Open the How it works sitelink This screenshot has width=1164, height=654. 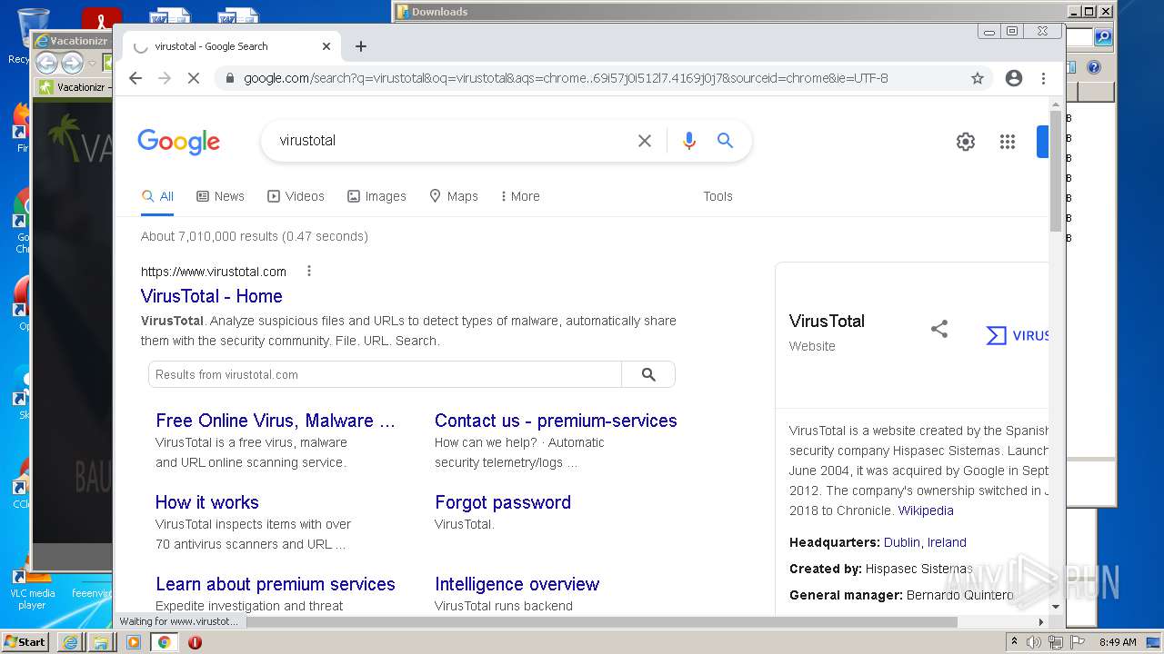[x=207, y=502]
